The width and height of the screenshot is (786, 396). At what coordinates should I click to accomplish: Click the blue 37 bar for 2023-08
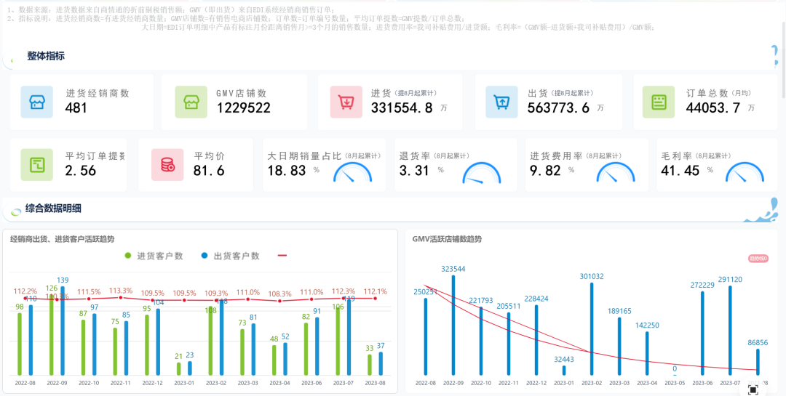pyautogui.click(x=381, y=363)
